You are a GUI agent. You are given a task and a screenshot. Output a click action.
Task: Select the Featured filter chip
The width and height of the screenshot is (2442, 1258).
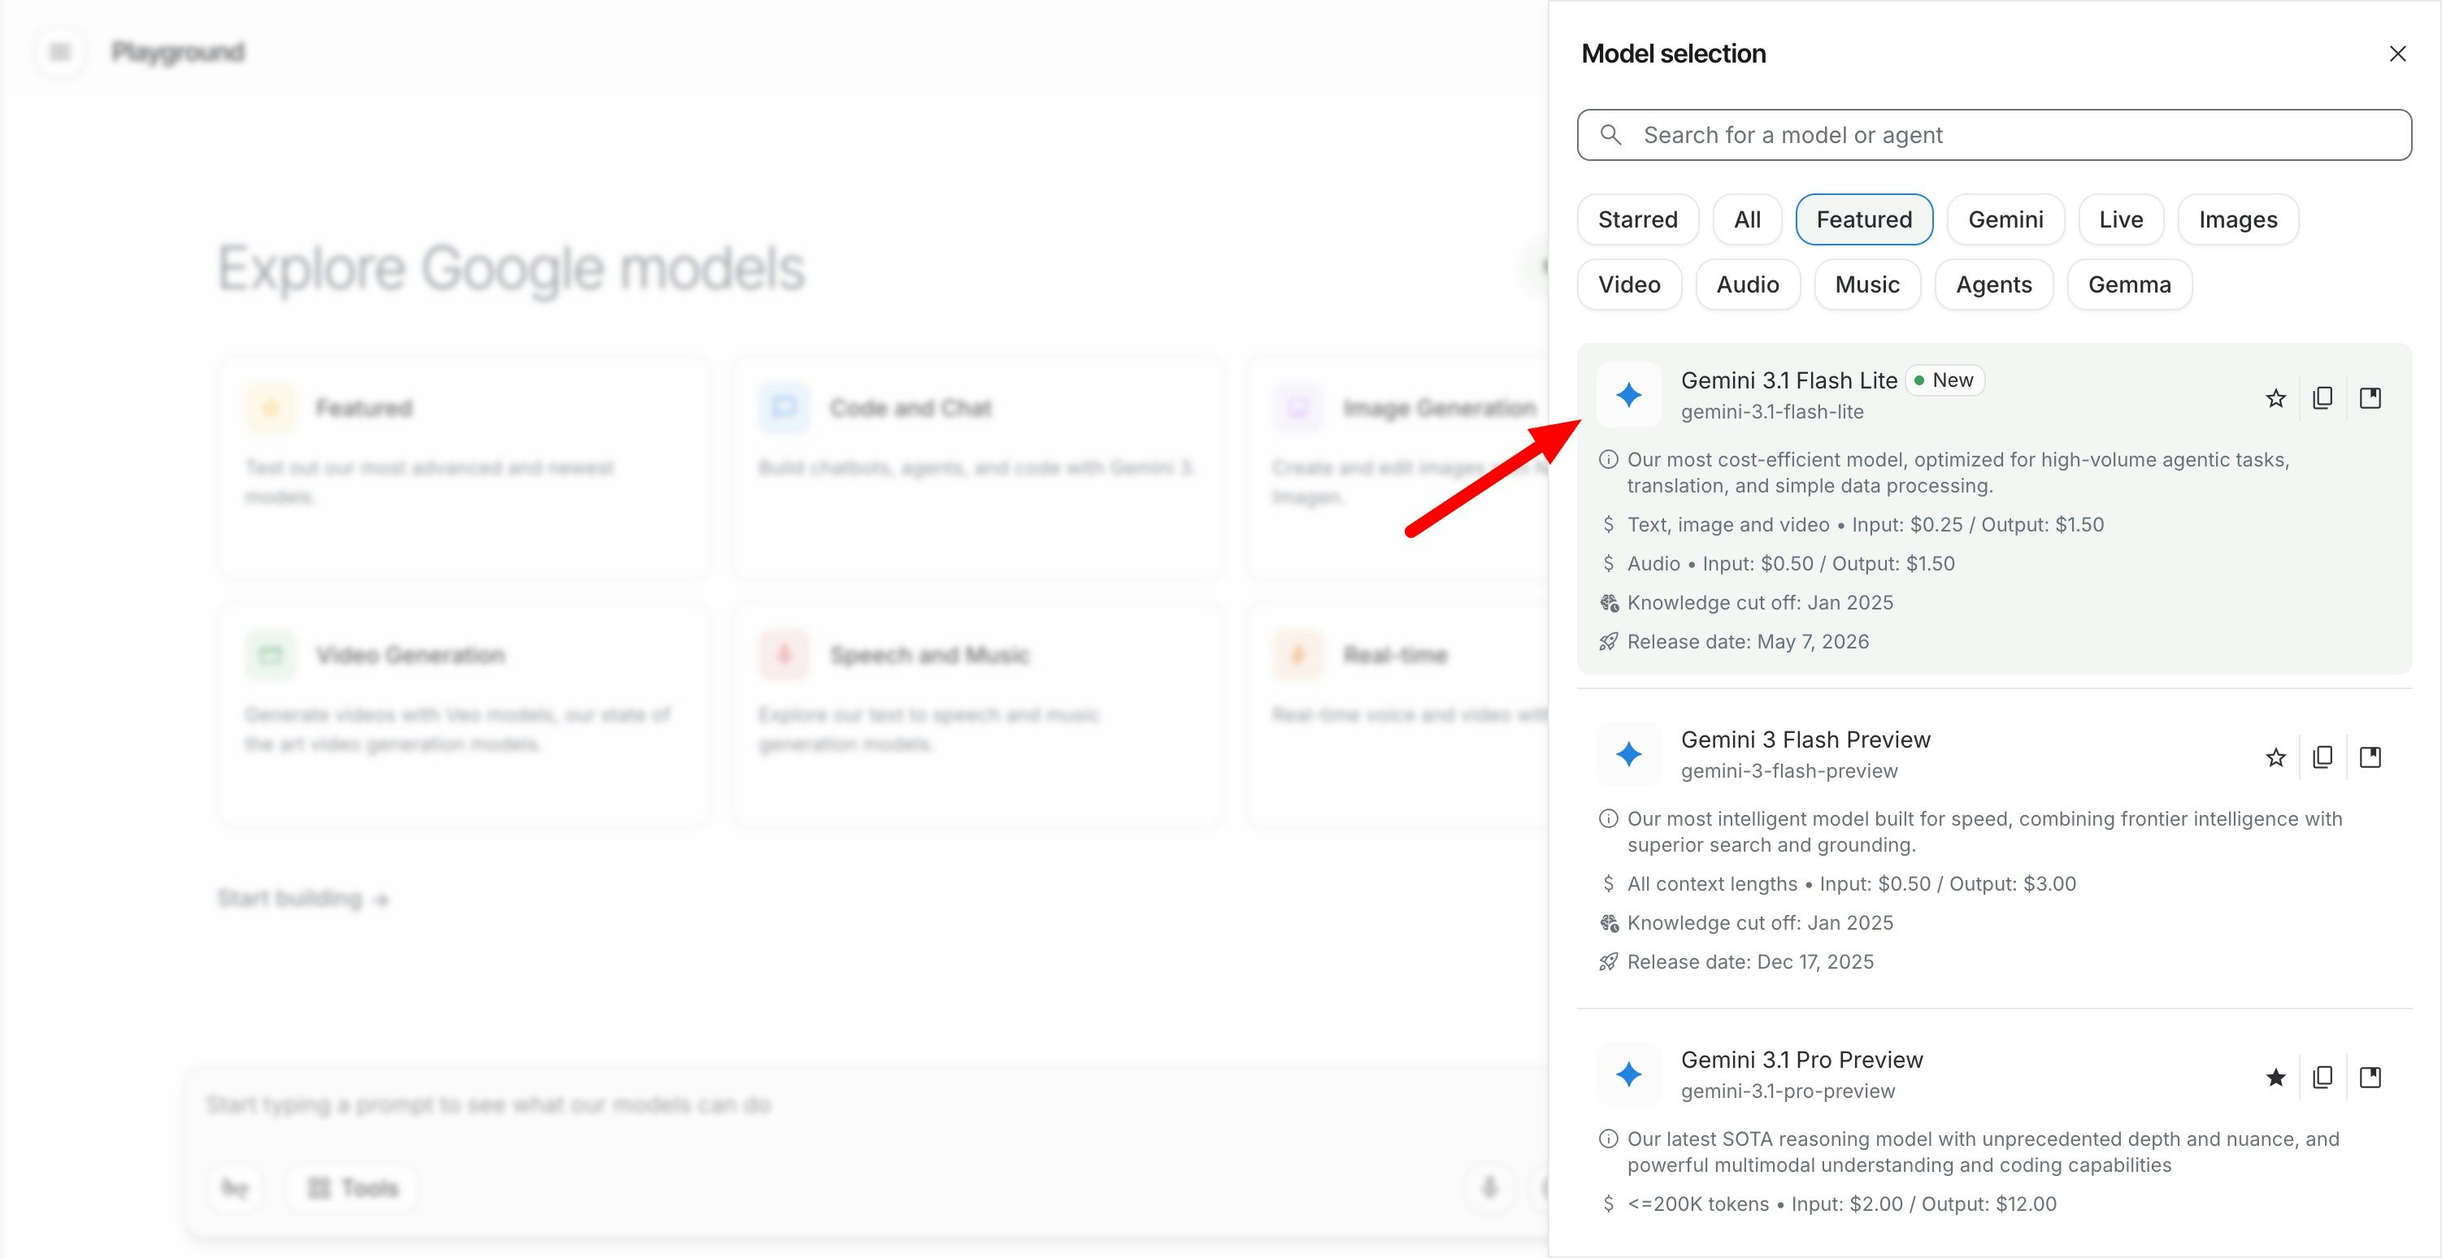click(1864, 219)
